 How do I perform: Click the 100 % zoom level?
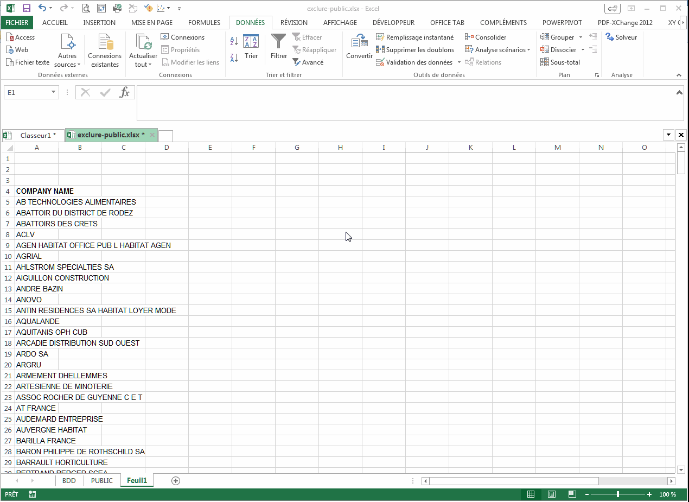[667, 494]
